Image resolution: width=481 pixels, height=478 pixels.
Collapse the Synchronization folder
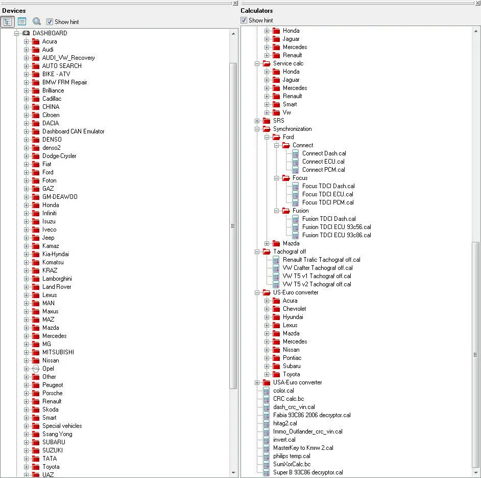tap(257, 129)
